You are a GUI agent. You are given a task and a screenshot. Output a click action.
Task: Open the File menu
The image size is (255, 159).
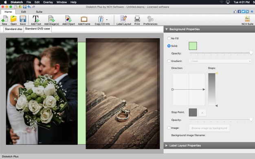click(29, 2)
